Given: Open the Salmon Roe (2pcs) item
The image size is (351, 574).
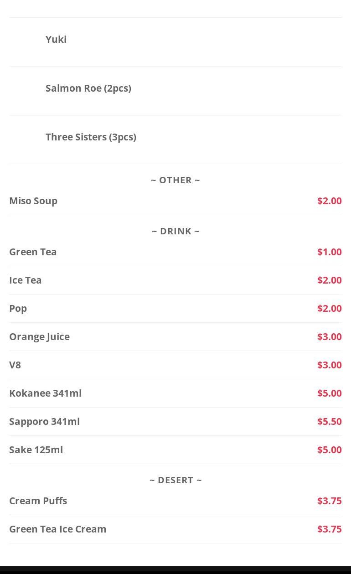Looking at the screenshot, I should pos(88,88).
